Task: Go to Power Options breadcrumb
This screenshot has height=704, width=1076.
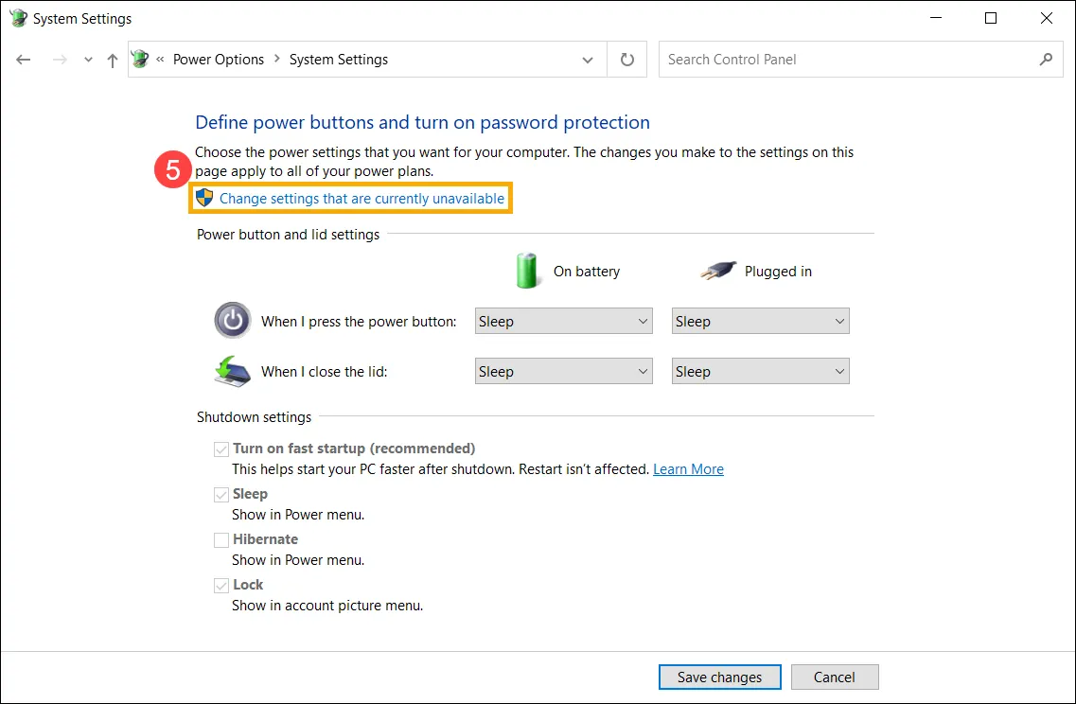Action: [219, 59]
